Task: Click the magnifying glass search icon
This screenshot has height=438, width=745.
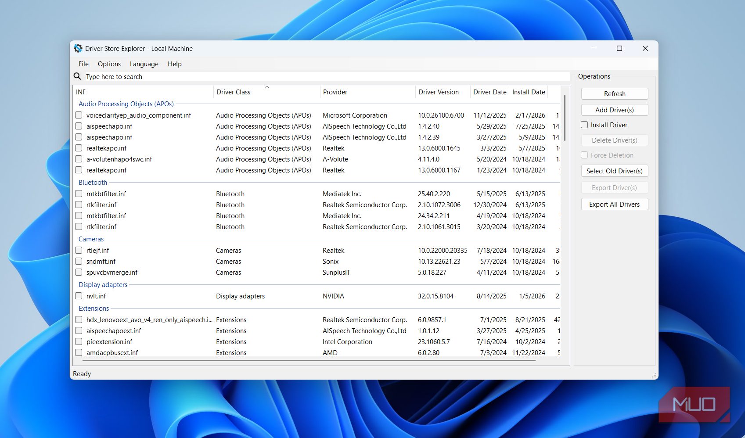Action: [x=77, y=76]
